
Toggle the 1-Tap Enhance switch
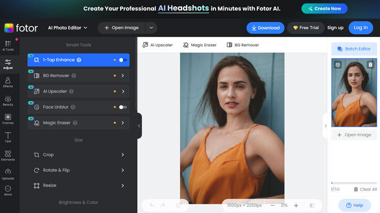(x=123, y=60)
